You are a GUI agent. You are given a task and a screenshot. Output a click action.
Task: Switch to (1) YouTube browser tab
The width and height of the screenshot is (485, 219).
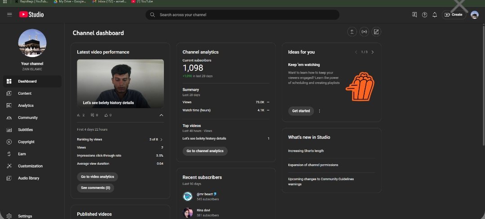click(142, 1)
